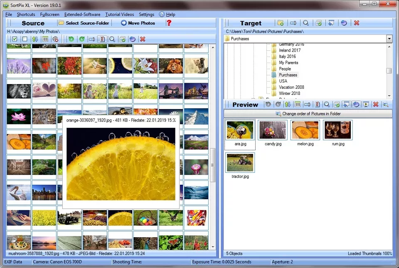Click the empty box deselect-all icon in Source toolbar
This screenshot has height=268, width=399.
coord(25,39)
